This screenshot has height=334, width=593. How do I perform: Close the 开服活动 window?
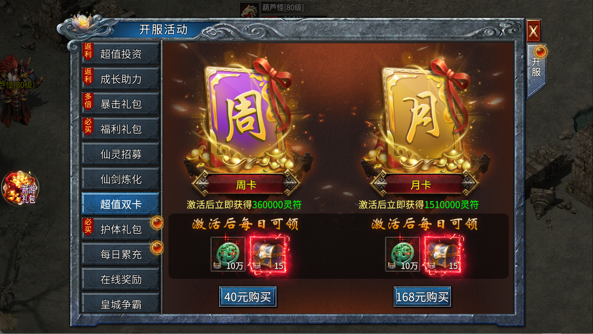coord(534,31)
